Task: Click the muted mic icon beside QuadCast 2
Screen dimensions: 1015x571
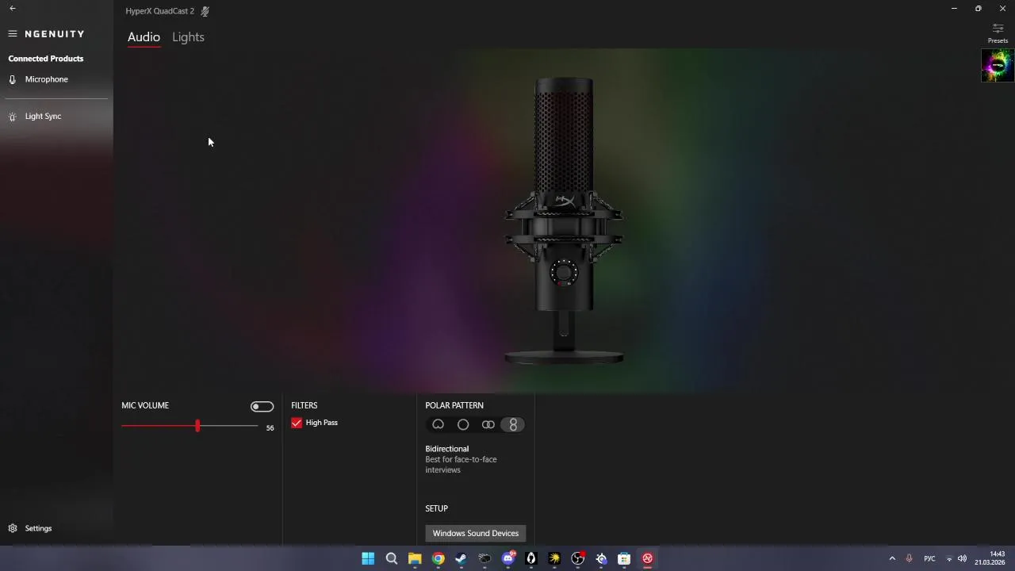Action: pos(205,11)
